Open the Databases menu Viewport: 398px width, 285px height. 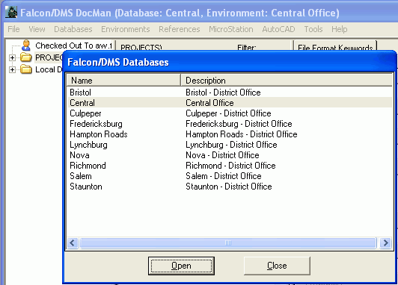pos(73,29)
